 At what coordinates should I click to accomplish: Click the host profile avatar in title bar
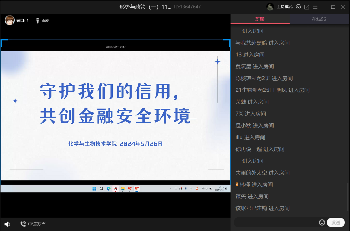[x=270, y=7]
